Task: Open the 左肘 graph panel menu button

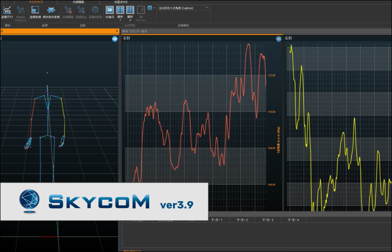Action: click(x=279, y=39)
